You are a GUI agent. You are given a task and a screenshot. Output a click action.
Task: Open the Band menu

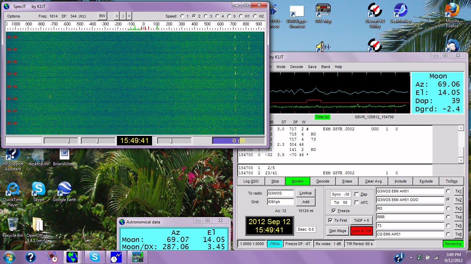(325, 67)
